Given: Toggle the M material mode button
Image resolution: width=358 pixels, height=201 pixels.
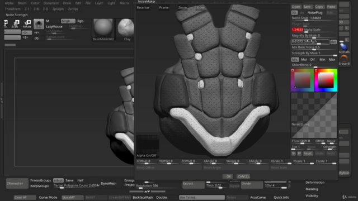Looking at the screenshot, I should coord(48,21).
